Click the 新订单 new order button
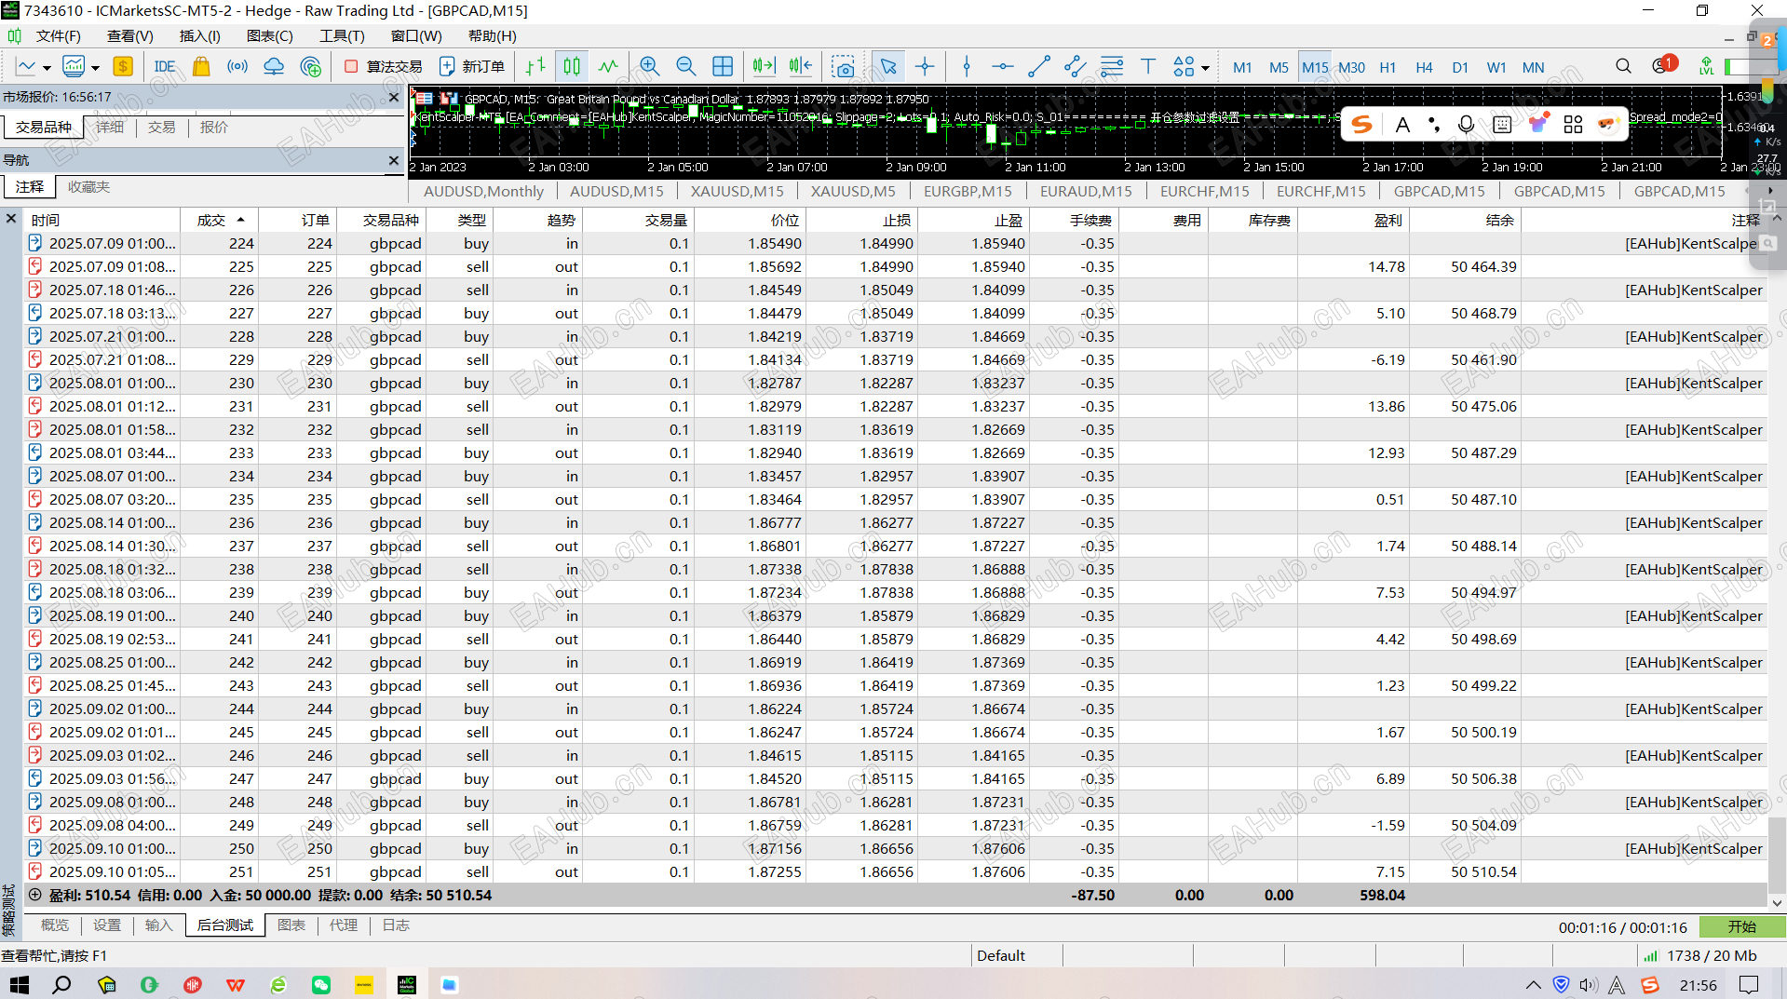This screenshot has height=999, width=1787. pos(471,66)
